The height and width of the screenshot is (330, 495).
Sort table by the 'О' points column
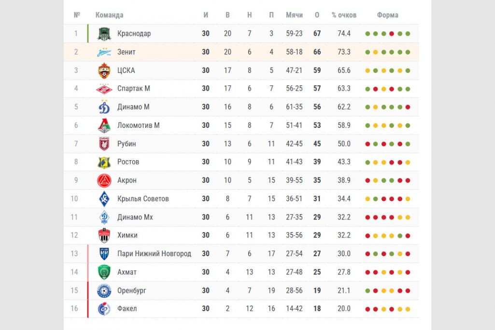coord(317,15)
